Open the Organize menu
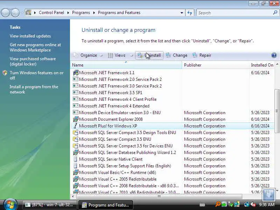This screenshot has height=210, width=280. pyautogui.click(x=88, y=55)
